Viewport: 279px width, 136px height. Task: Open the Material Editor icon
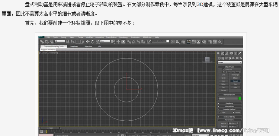pyautogui.click(x=204, y=42)
